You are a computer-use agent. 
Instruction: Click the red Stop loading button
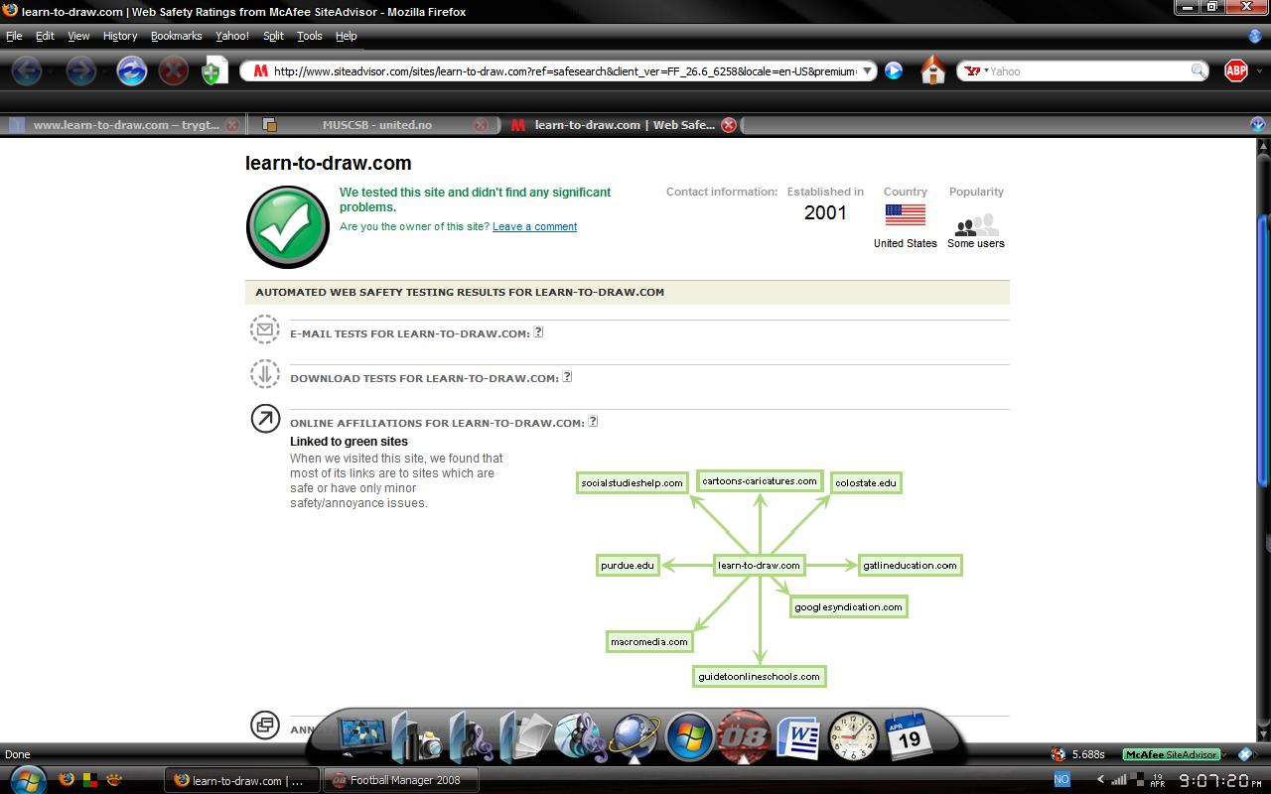(x=174, y=70)
